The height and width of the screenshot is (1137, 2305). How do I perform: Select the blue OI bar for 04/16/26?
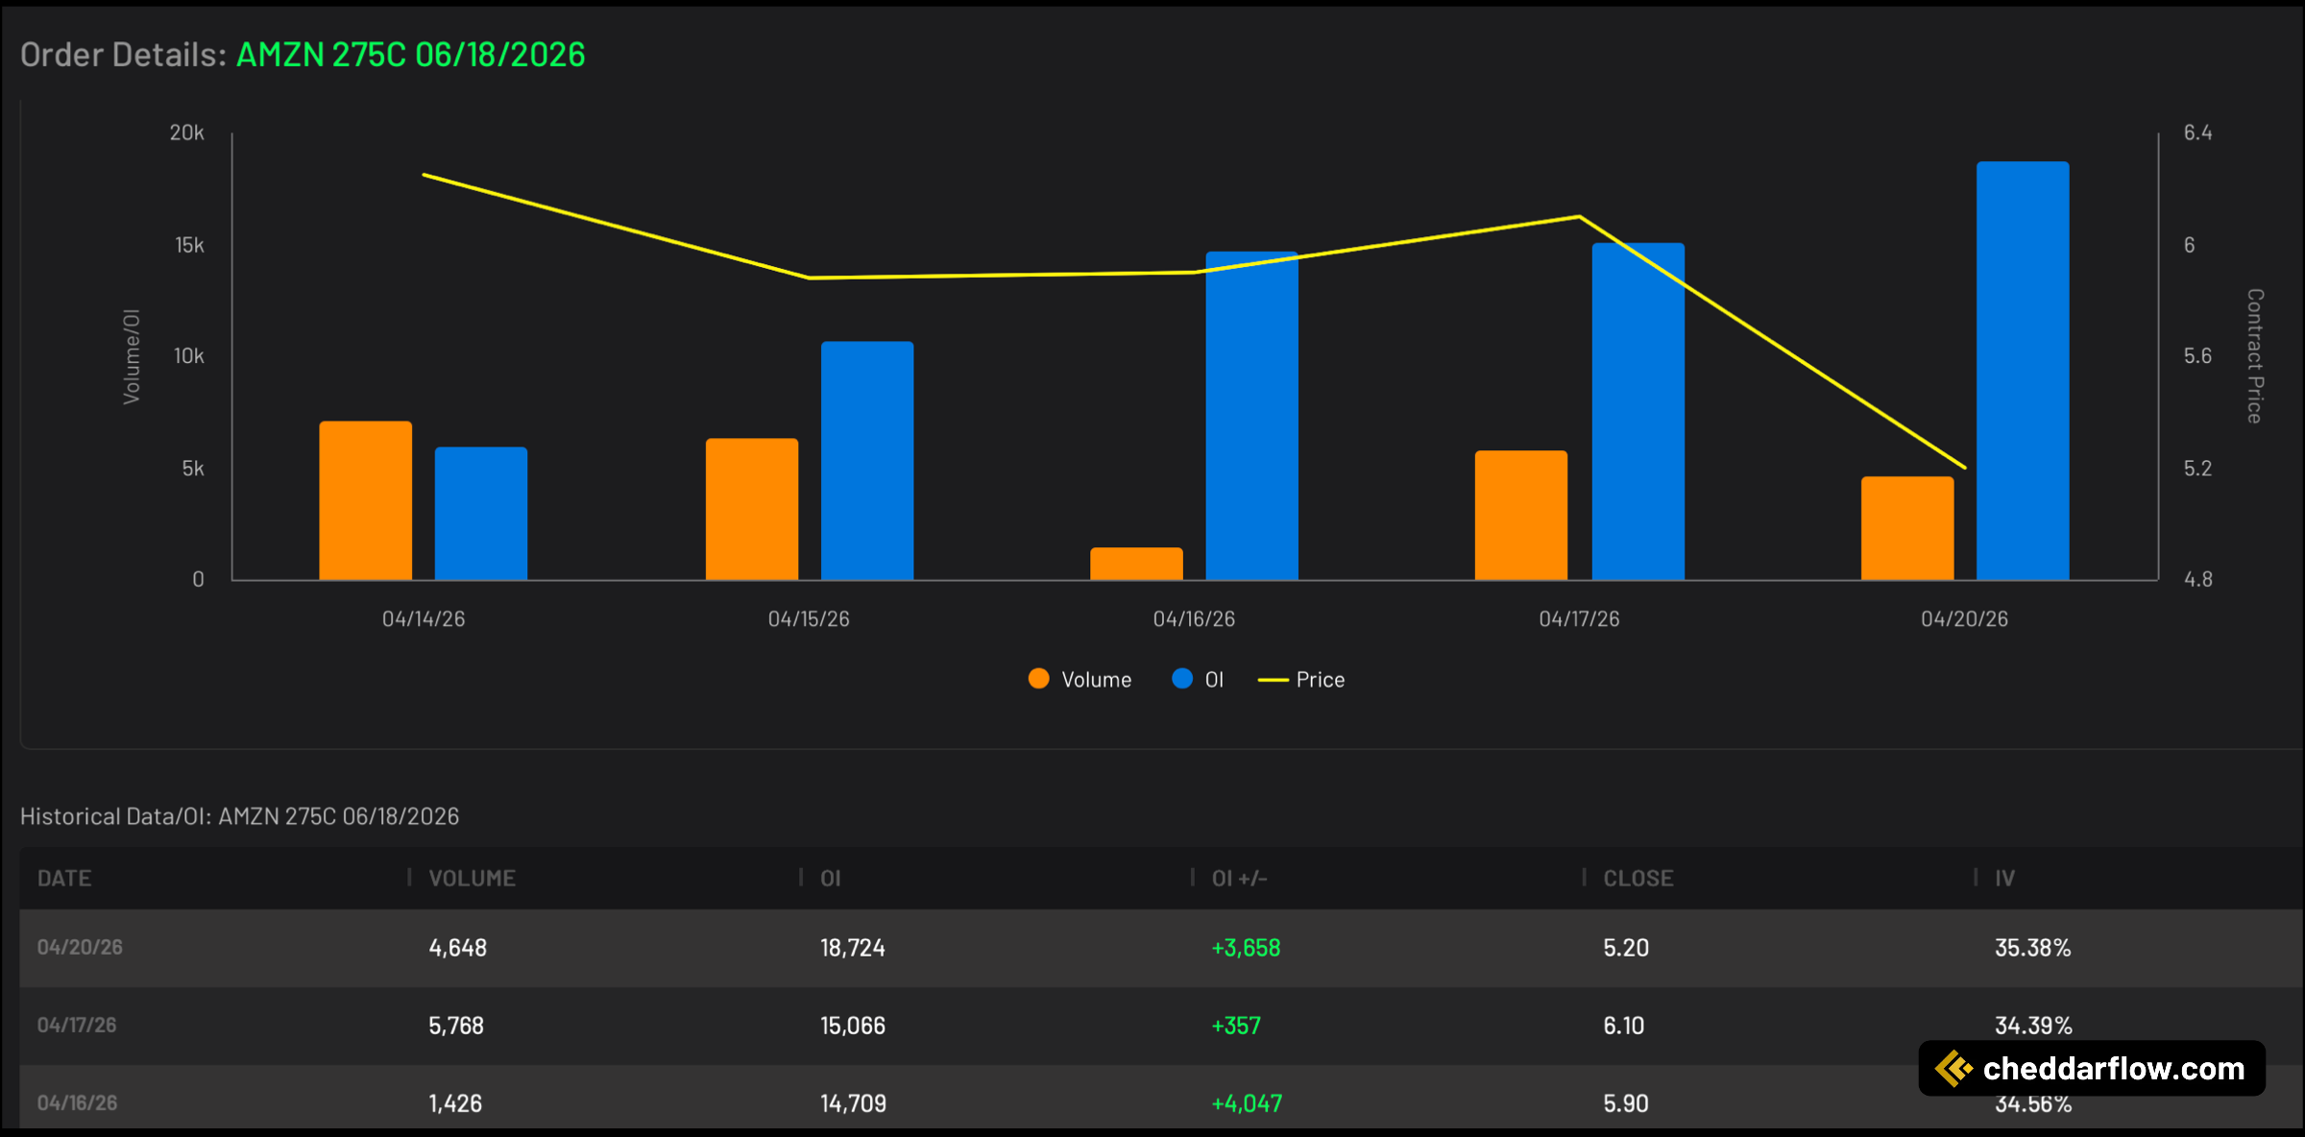click(1251, 416)
